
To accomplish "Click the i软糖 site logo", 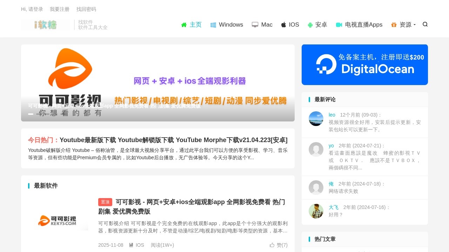I will pyautogui.click(x=46, y=25).
